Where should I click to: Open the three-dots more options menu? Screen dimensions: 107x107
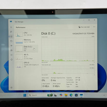94,27
